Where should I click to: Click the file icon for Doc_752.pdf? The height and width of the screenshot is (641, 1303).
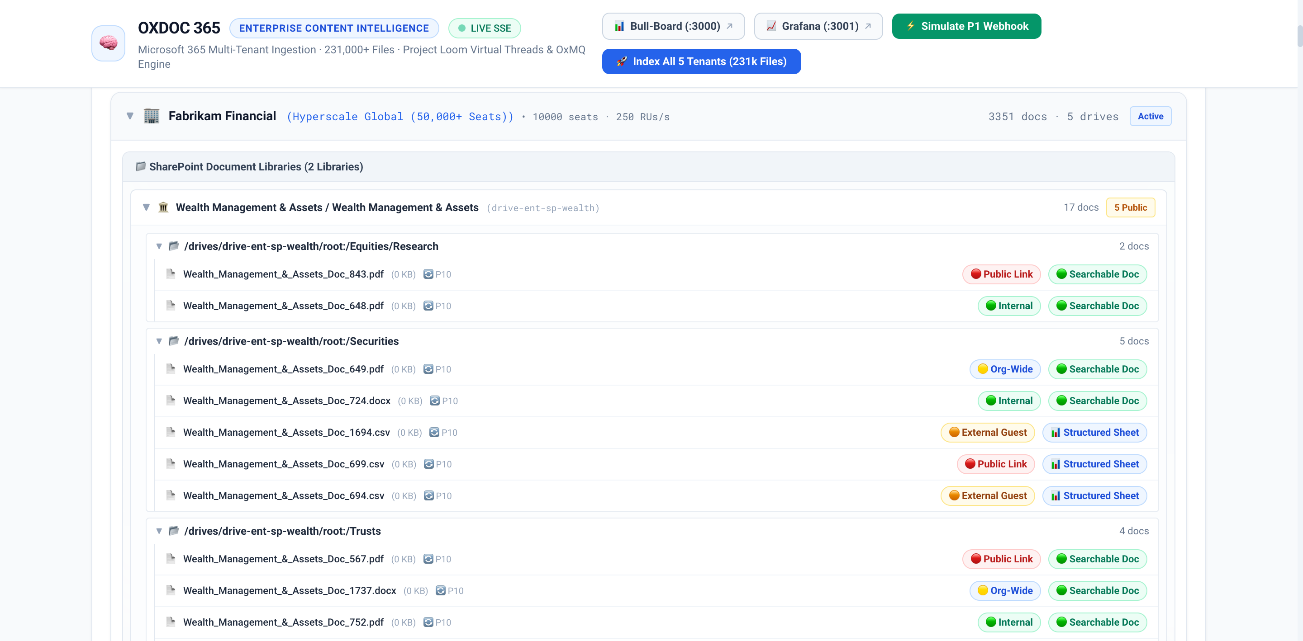[171, 622]
